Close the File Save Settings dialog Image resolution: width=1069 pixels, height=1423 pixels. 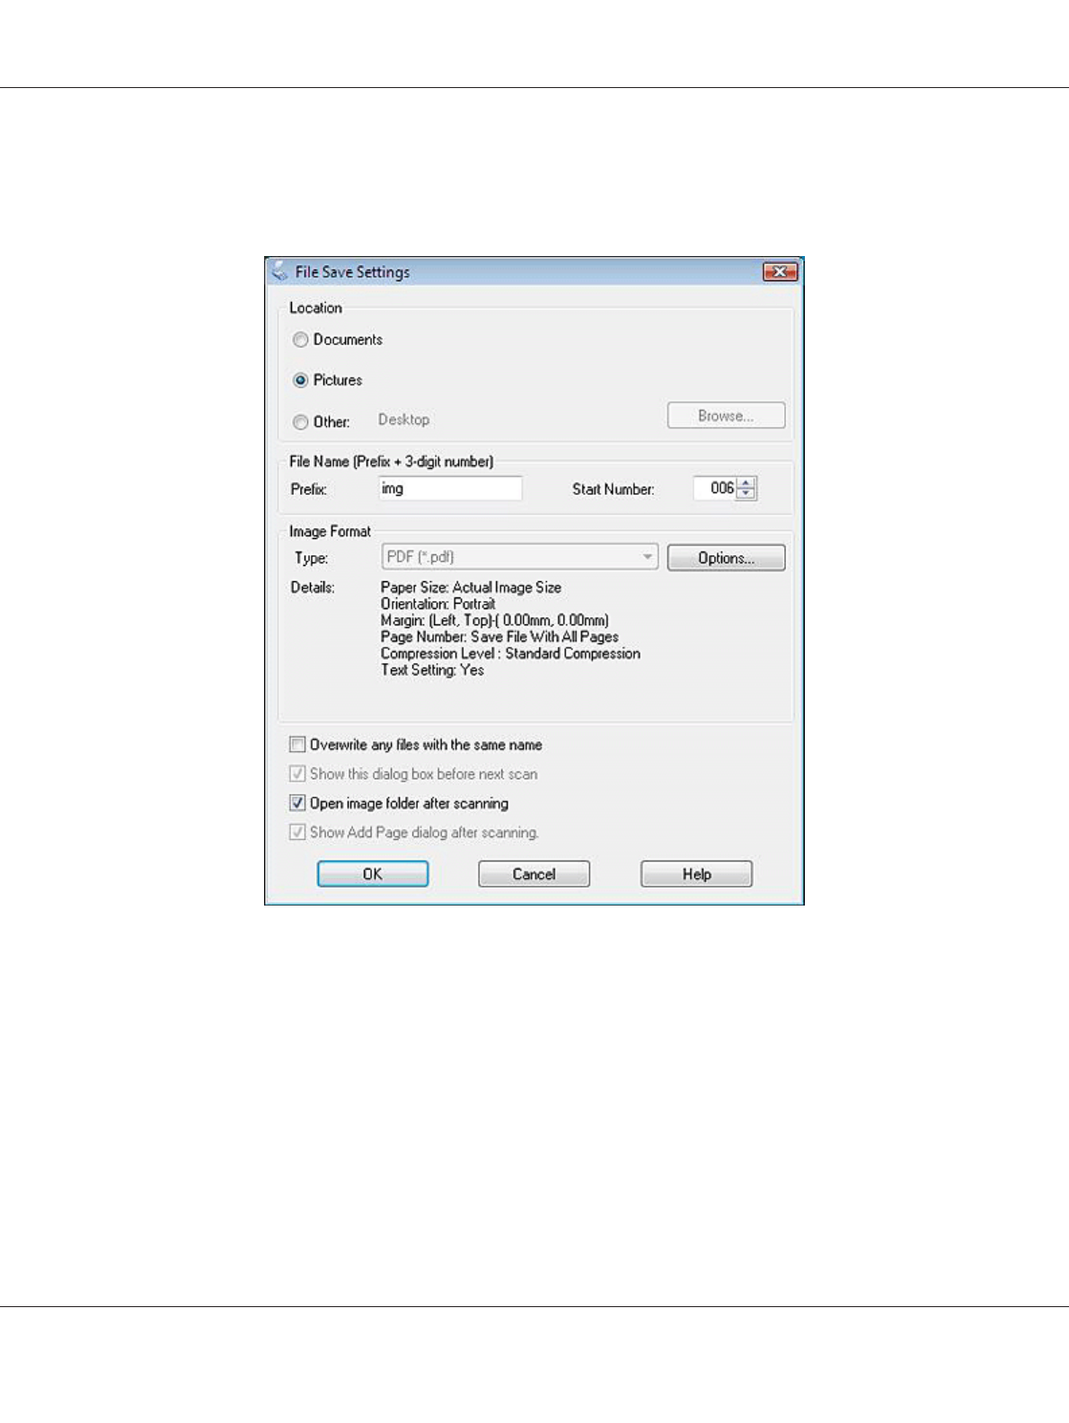[780, 271]
